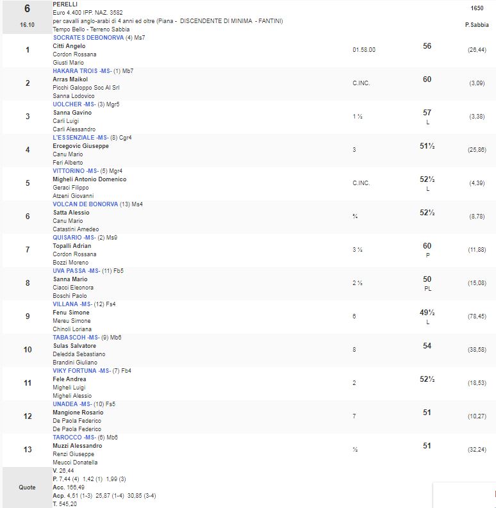Click the VOLCAN DE BONORVA link
496x508 pixels.
tap(85, 204)
